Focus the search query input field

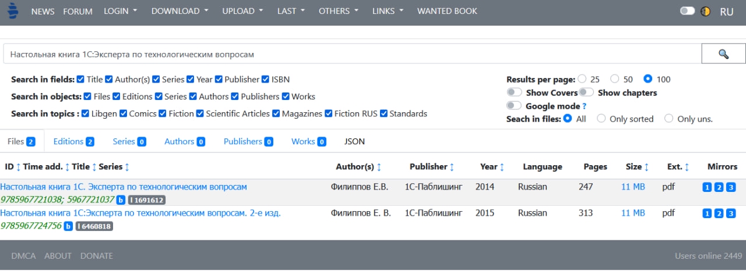tap(352, 54)
